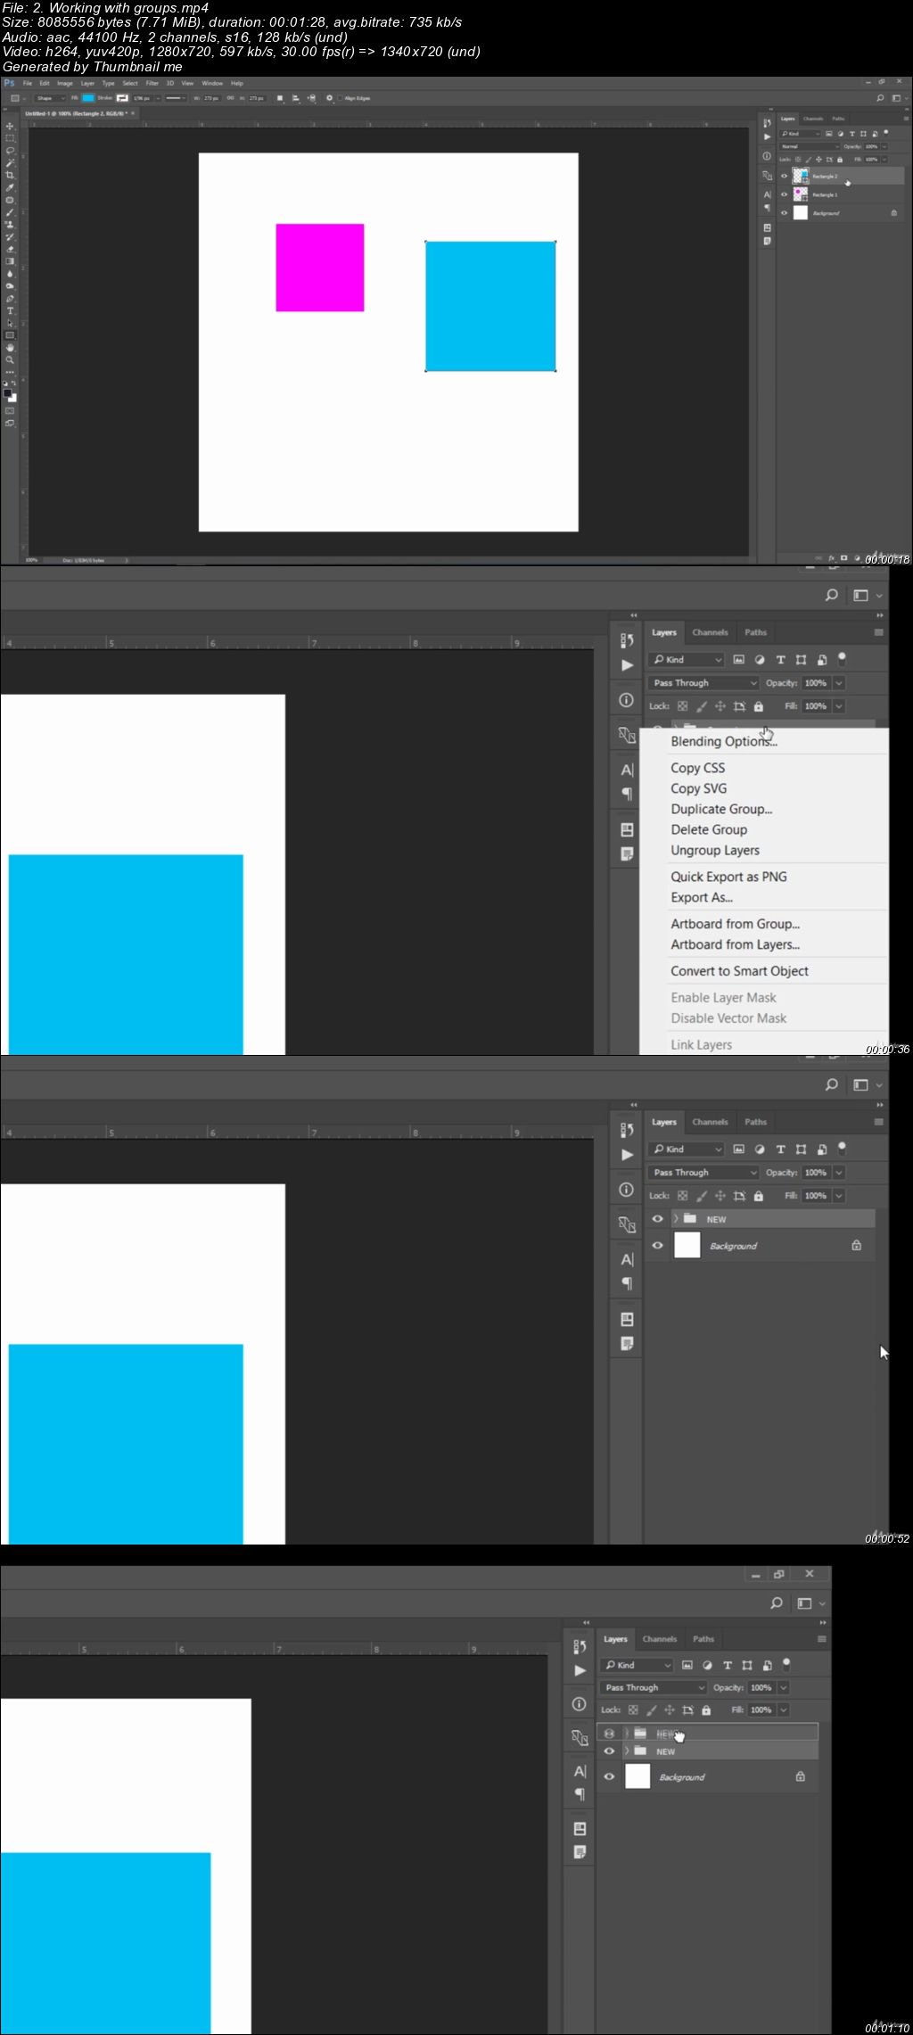This screenshot has height=2035, width=913.
Task: Click the type layer filter in 00:00:52 frame
Action: (780, 1149)
